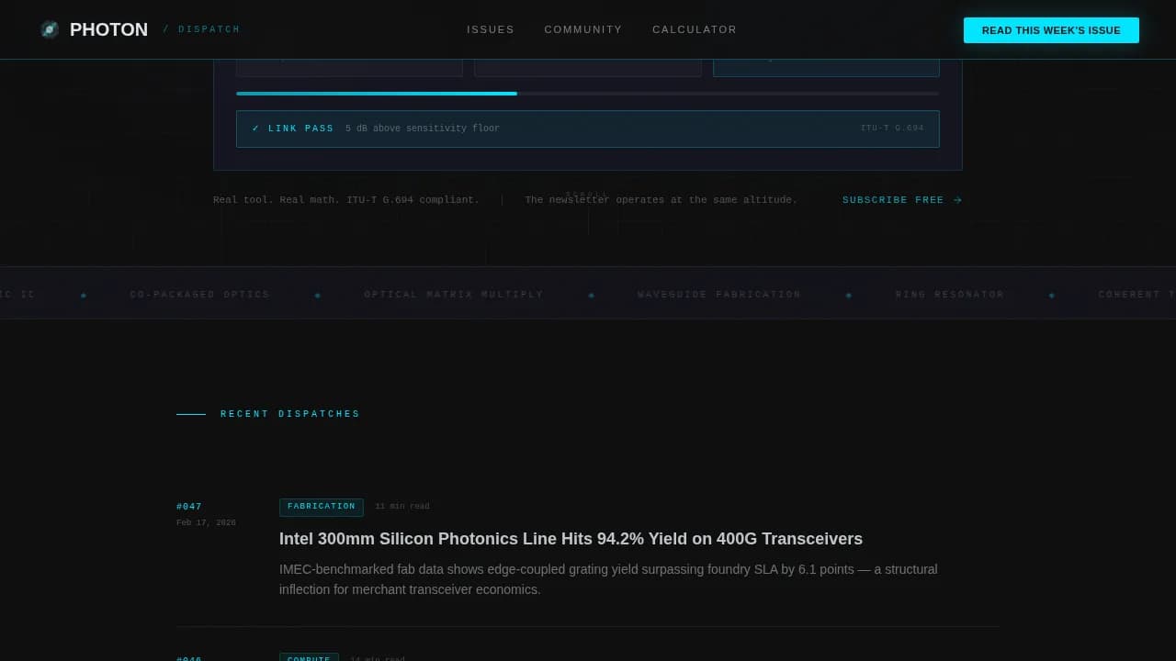Image resolution: width=1176 pixels, height=661 pixels.
Task: Click Read This Week's Issue button
Action: pos(1051,30)
